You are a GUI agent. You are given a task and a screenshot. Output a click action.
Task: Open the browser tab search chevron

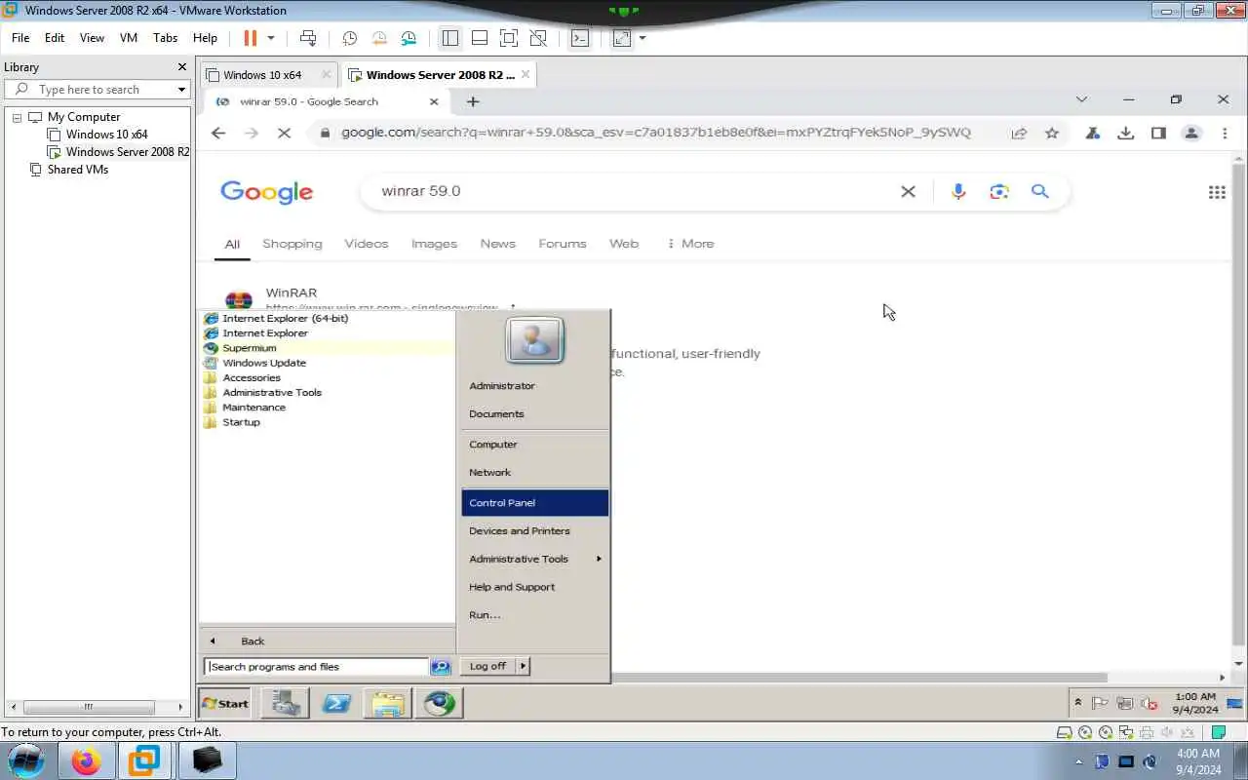pos(1081,99)
